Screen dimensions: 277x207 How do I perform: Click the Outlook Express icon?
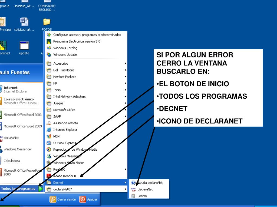point(49,143)
